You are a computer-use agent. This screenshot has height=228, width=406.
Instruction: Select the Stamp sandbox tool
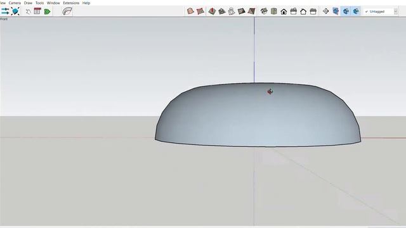coord(222,11)
